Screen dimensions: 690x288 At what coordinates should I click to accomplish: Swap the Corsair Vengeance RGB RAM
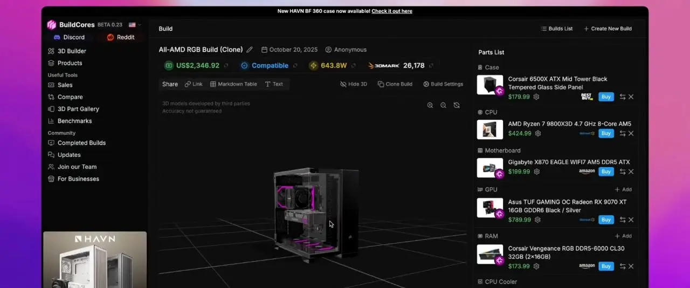coord(623,266)
